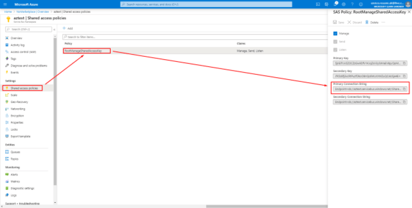Open Tags in the sidebar
Screen dimensions: 412x208
coord(13,59)
